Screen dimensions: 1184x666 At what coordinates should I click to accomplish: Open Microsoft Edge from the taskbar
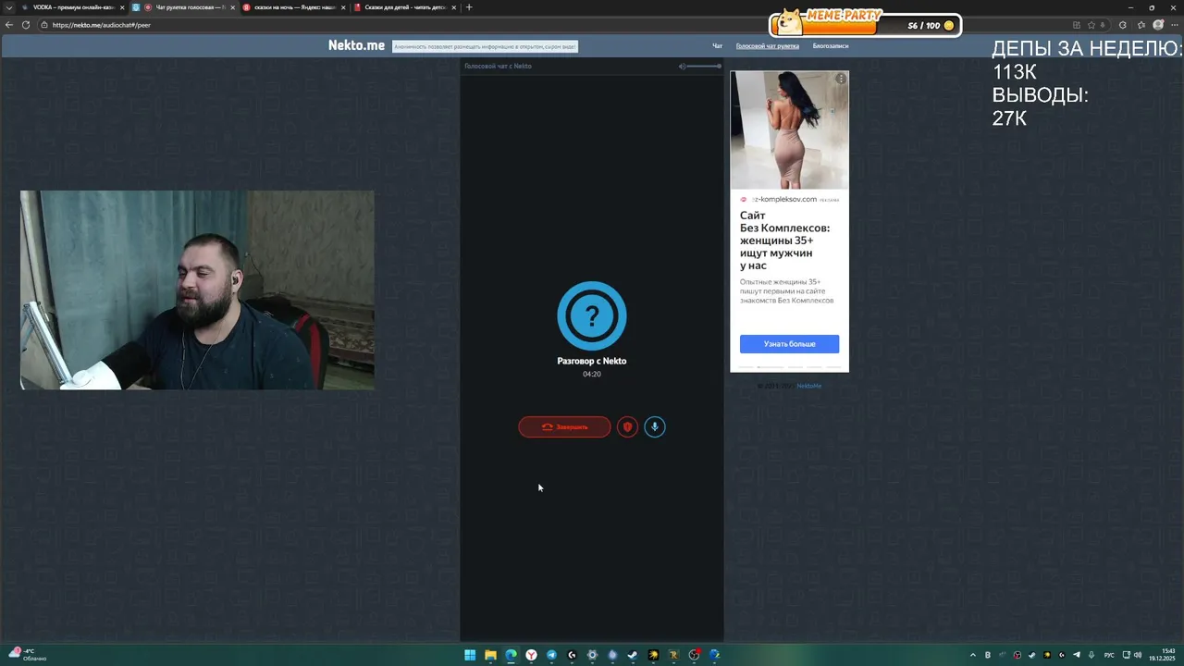click(x=511, y=655)
